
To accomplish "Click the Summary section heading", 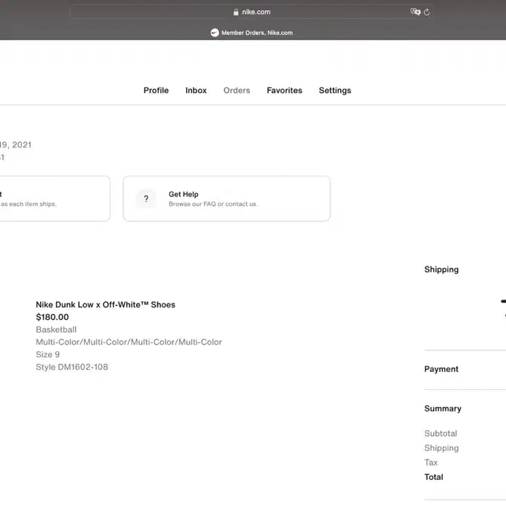I will [x=443, y=409].
